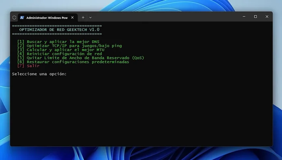Click '[5] Quitar Límite de Ancho de Banda Reservado (QoS)'

click(x=81, y=58)
